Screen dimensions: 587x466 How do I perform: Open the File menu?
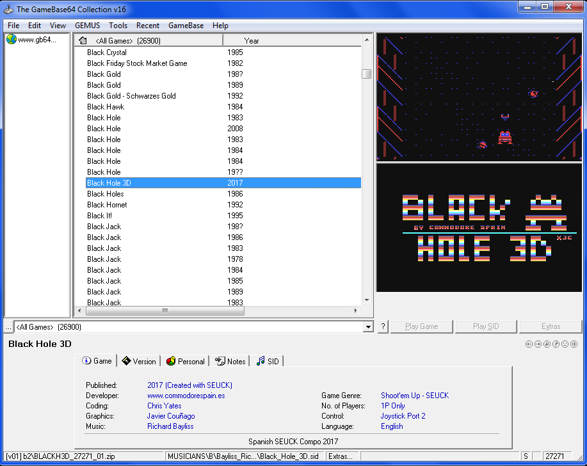pos(13,26)
